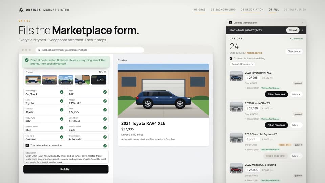Toggle 'This vehicle has a clean title' checkbox
The height and width of the screenshot is (183, 325).
coord(27,145)
